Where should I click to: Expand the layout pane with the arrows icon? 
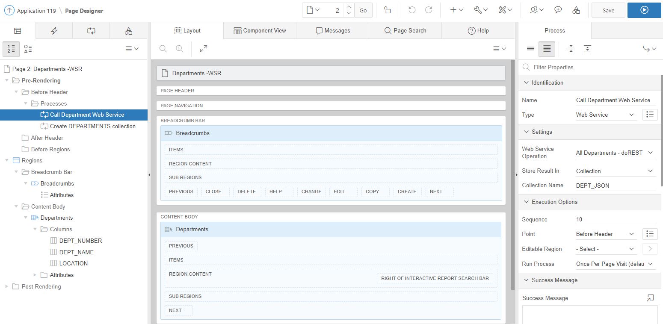click(204, 49)
